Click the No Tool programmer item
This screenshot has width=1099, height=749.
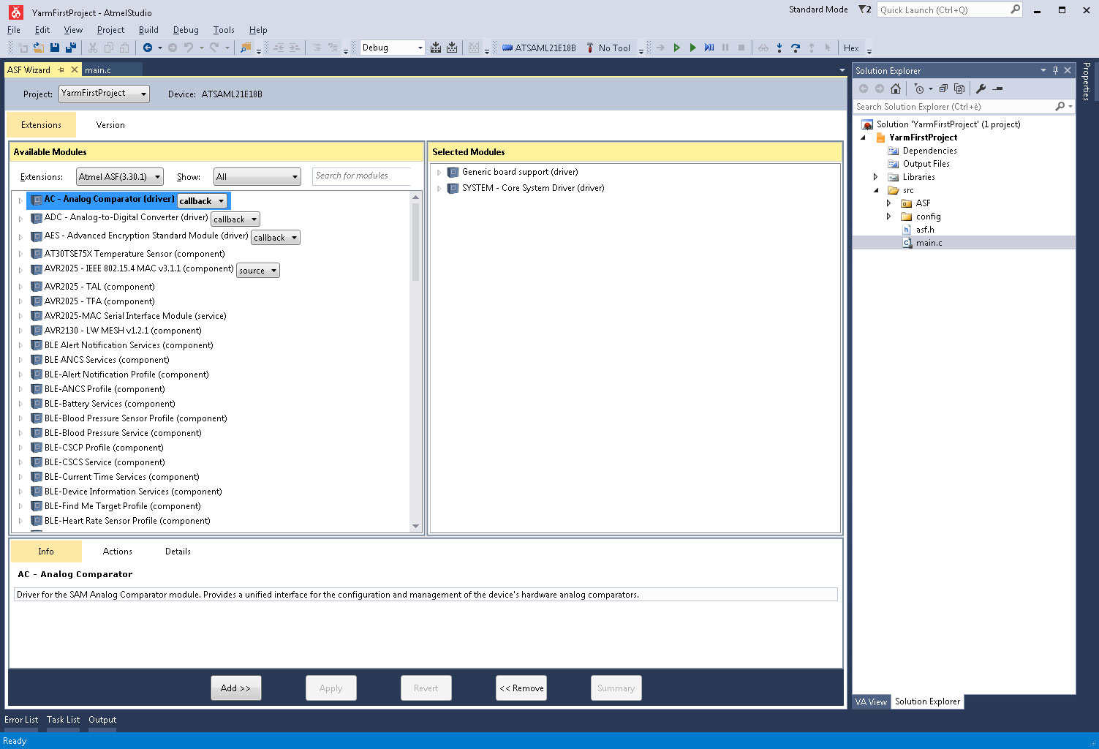pos(608,48)
